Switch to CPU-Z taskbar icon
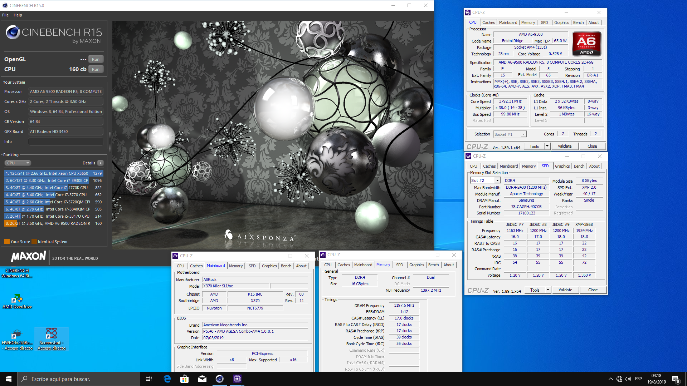 click(237, 379)
